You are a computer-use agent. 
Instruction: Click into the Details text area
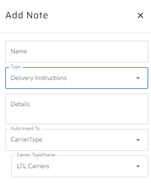[77, 109]
